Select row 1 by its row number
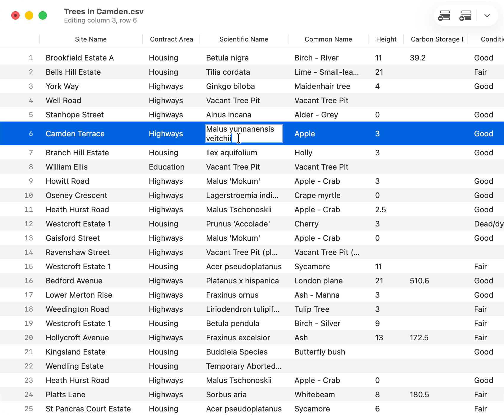 [x=31, y=58]
